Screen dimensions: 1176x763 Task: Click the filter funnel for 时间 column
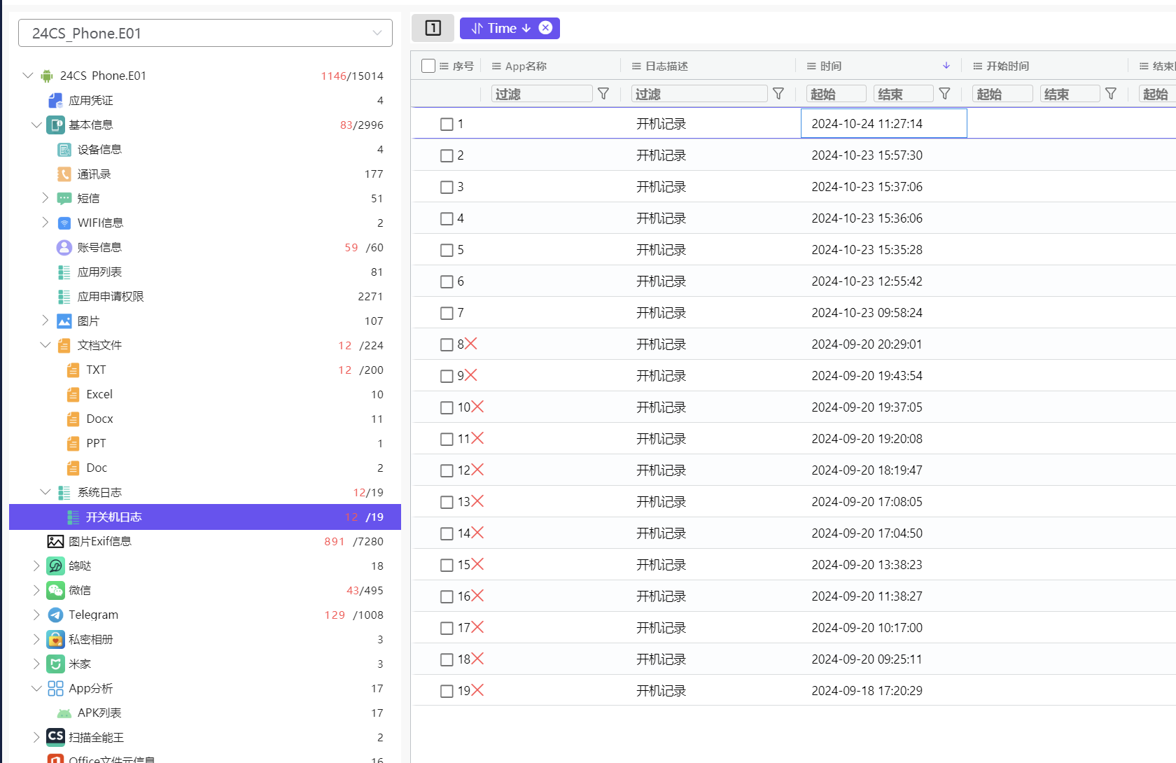point(944,93)
